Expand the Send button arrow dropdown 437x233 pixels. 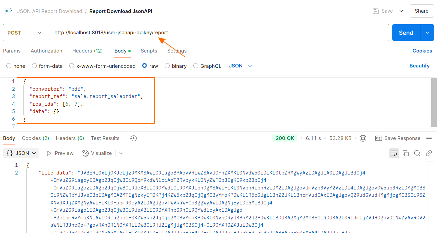pyautogui.click(x=427, y=33)
